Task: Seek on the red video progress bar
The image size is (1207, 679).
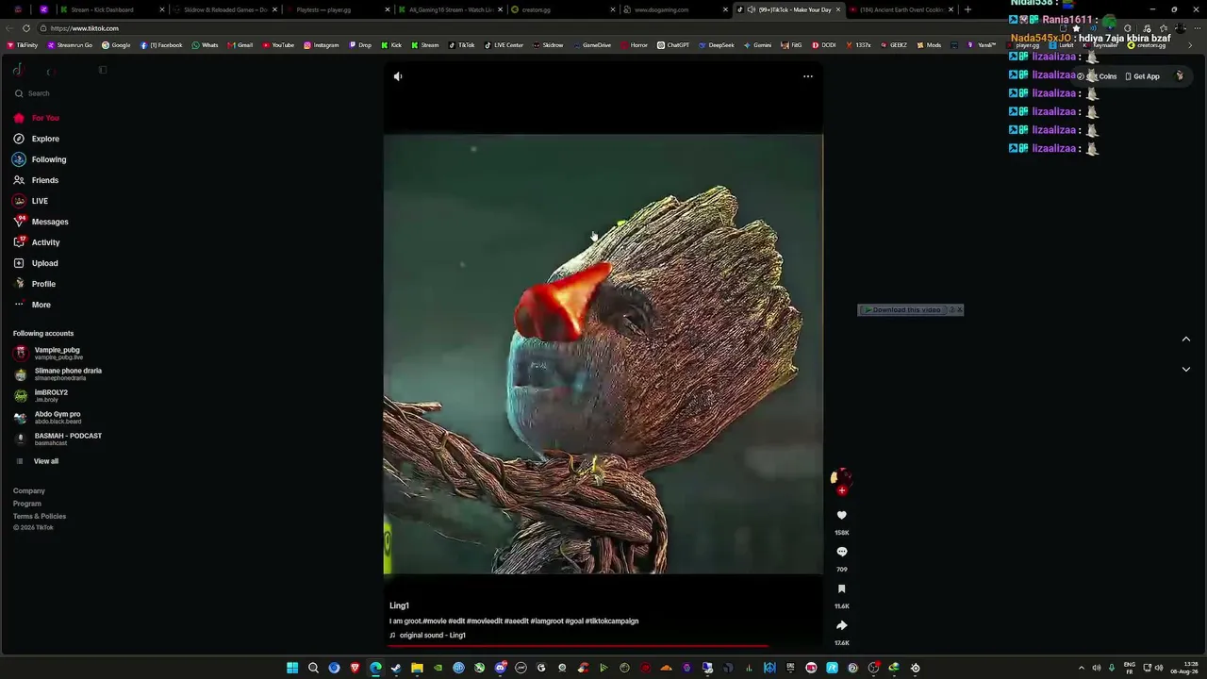Action: coord(579,647)
